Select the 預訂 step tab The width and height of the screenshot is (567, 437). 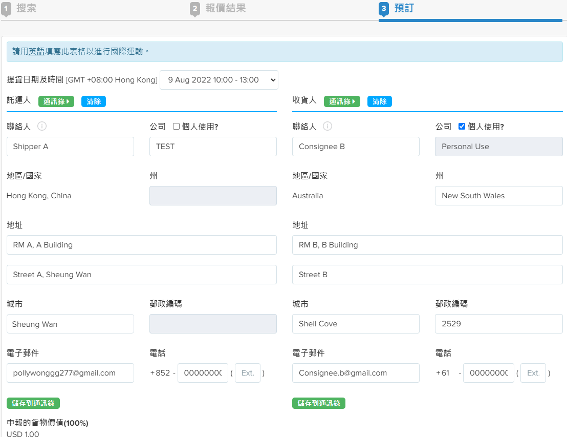point(404,8)
